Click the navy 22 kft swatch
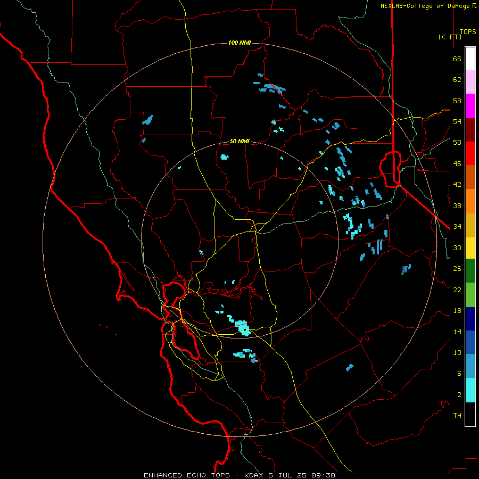The width and height of the screenshot is (479, 479). [x=470, y=319]
